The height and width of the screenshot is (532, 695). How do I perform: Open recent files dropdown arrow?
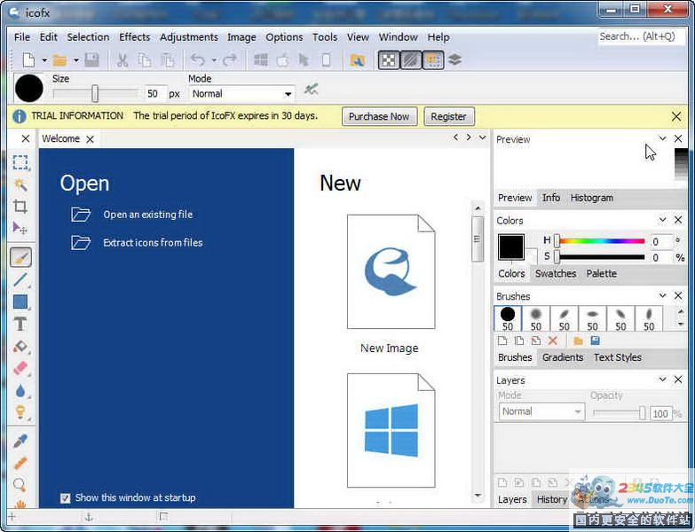tap(76, 60)
